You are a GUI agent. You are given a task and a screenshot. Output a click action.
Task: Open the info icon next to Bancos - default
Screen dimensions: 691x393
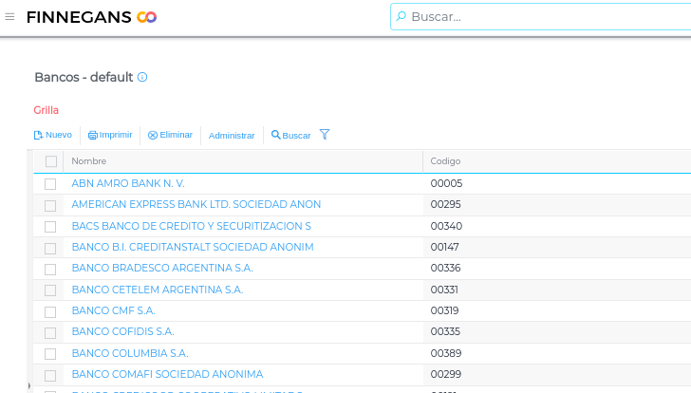pos(142,77)
